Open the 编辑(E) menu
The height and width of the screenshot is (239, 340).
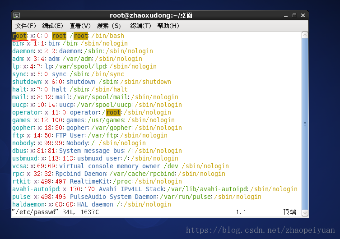pyautogui.click(x=53, y=26)
